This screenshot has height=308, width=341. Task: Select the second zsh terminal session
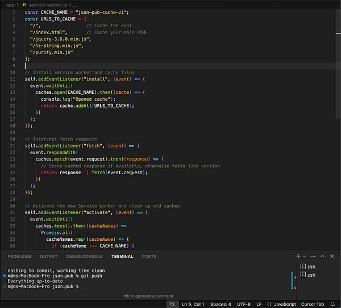point(310,275)
